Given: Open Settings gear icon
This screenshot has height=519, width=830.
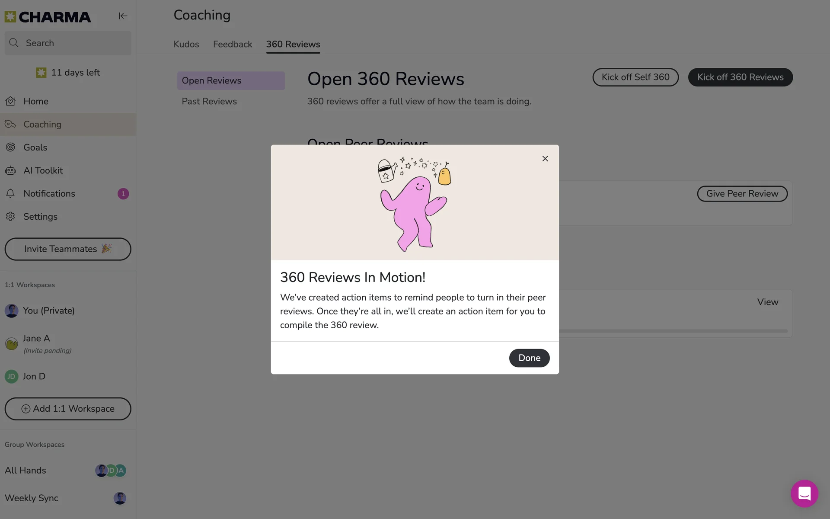Looking at the screenshot, I should (x=11, y=217).
